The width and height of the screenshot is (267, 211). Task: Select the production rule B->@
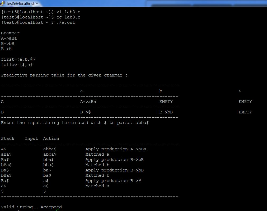click(7, 49)
